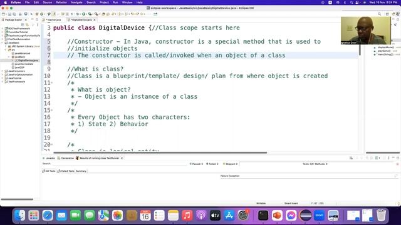Click the Link with Editor icon in Package Explorer
This screenshot has height=225, width=401.
[x=27, y=24]
